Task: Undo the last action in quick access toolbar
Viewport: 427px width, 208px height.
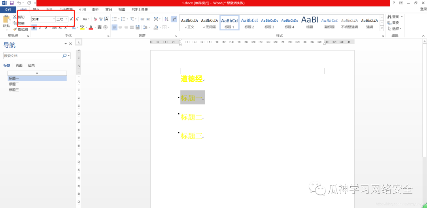Action: click(x=19, y=3)
